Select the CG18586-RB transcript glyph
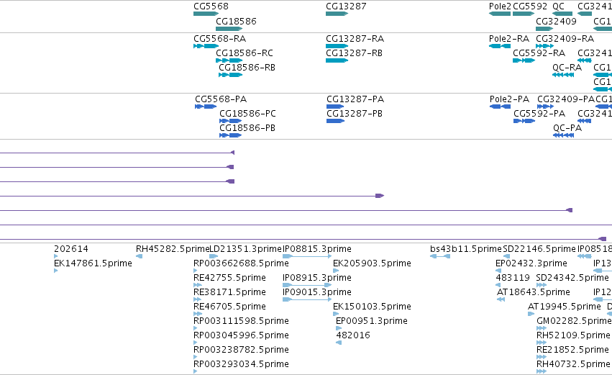Image resolution: width=612 pixels, height=375 pixels. pos(230,75)
